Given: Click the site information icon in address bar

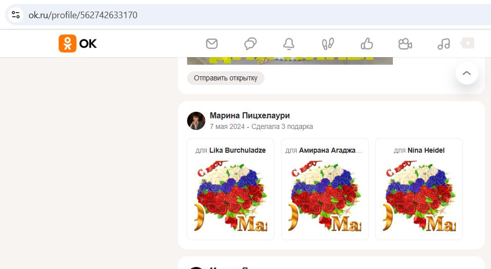Looking at the screenshot, I should pos(16,15).
